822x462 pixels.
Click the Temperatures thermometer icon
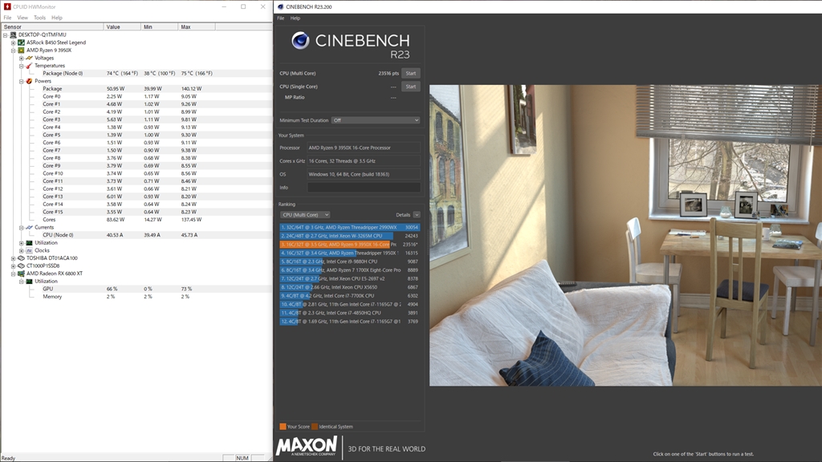[x=29, y=66]
